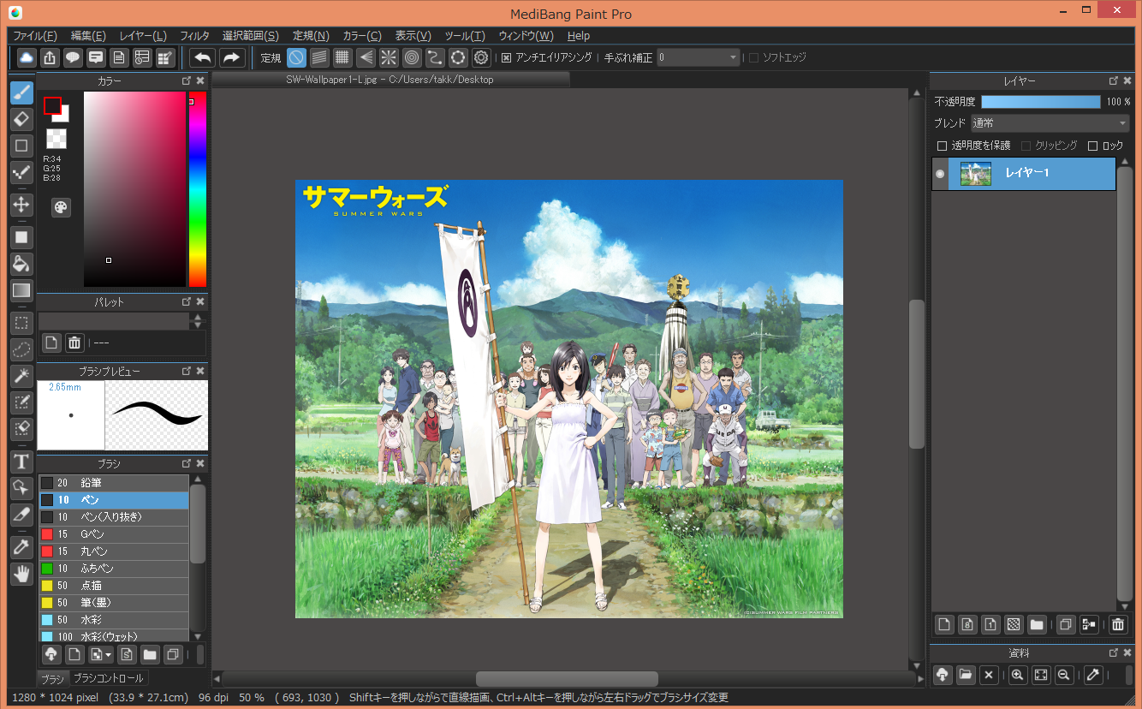The width and height of the screenshot is (1142, 709).
Task: Enable the radial lines ruler
Action: coord(389,57)
